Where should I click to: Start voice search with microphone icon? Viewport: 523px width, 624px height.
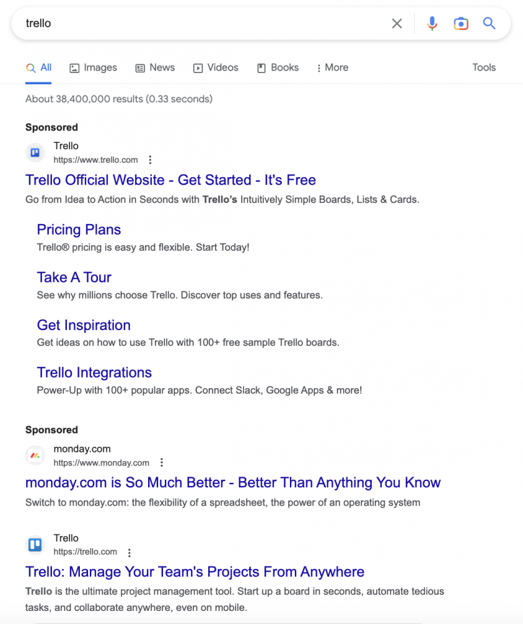coord(432,24)
